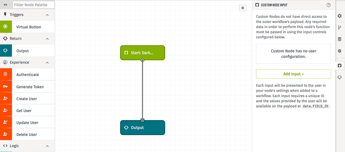Click 'Custom Node has no user configuration' box
345x152 pixels.
[294, 54]
